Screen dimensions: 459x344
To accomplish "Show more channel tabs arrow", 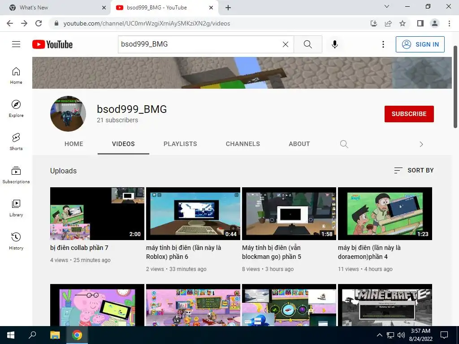I will pos(421,144).
